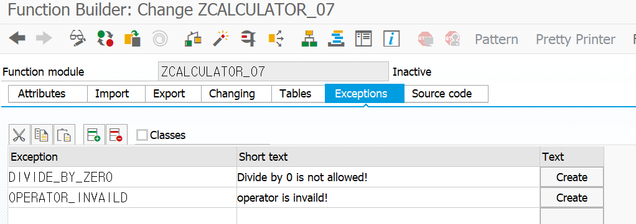The image size is (636, 224).
Task: Click the Insert Row icon
Action: [94, 135]
